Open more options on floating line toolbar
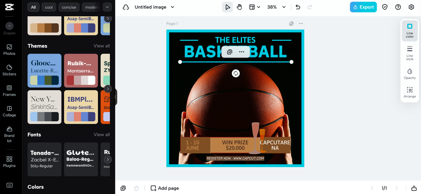 pyautogui.click(x=242, y=52)
